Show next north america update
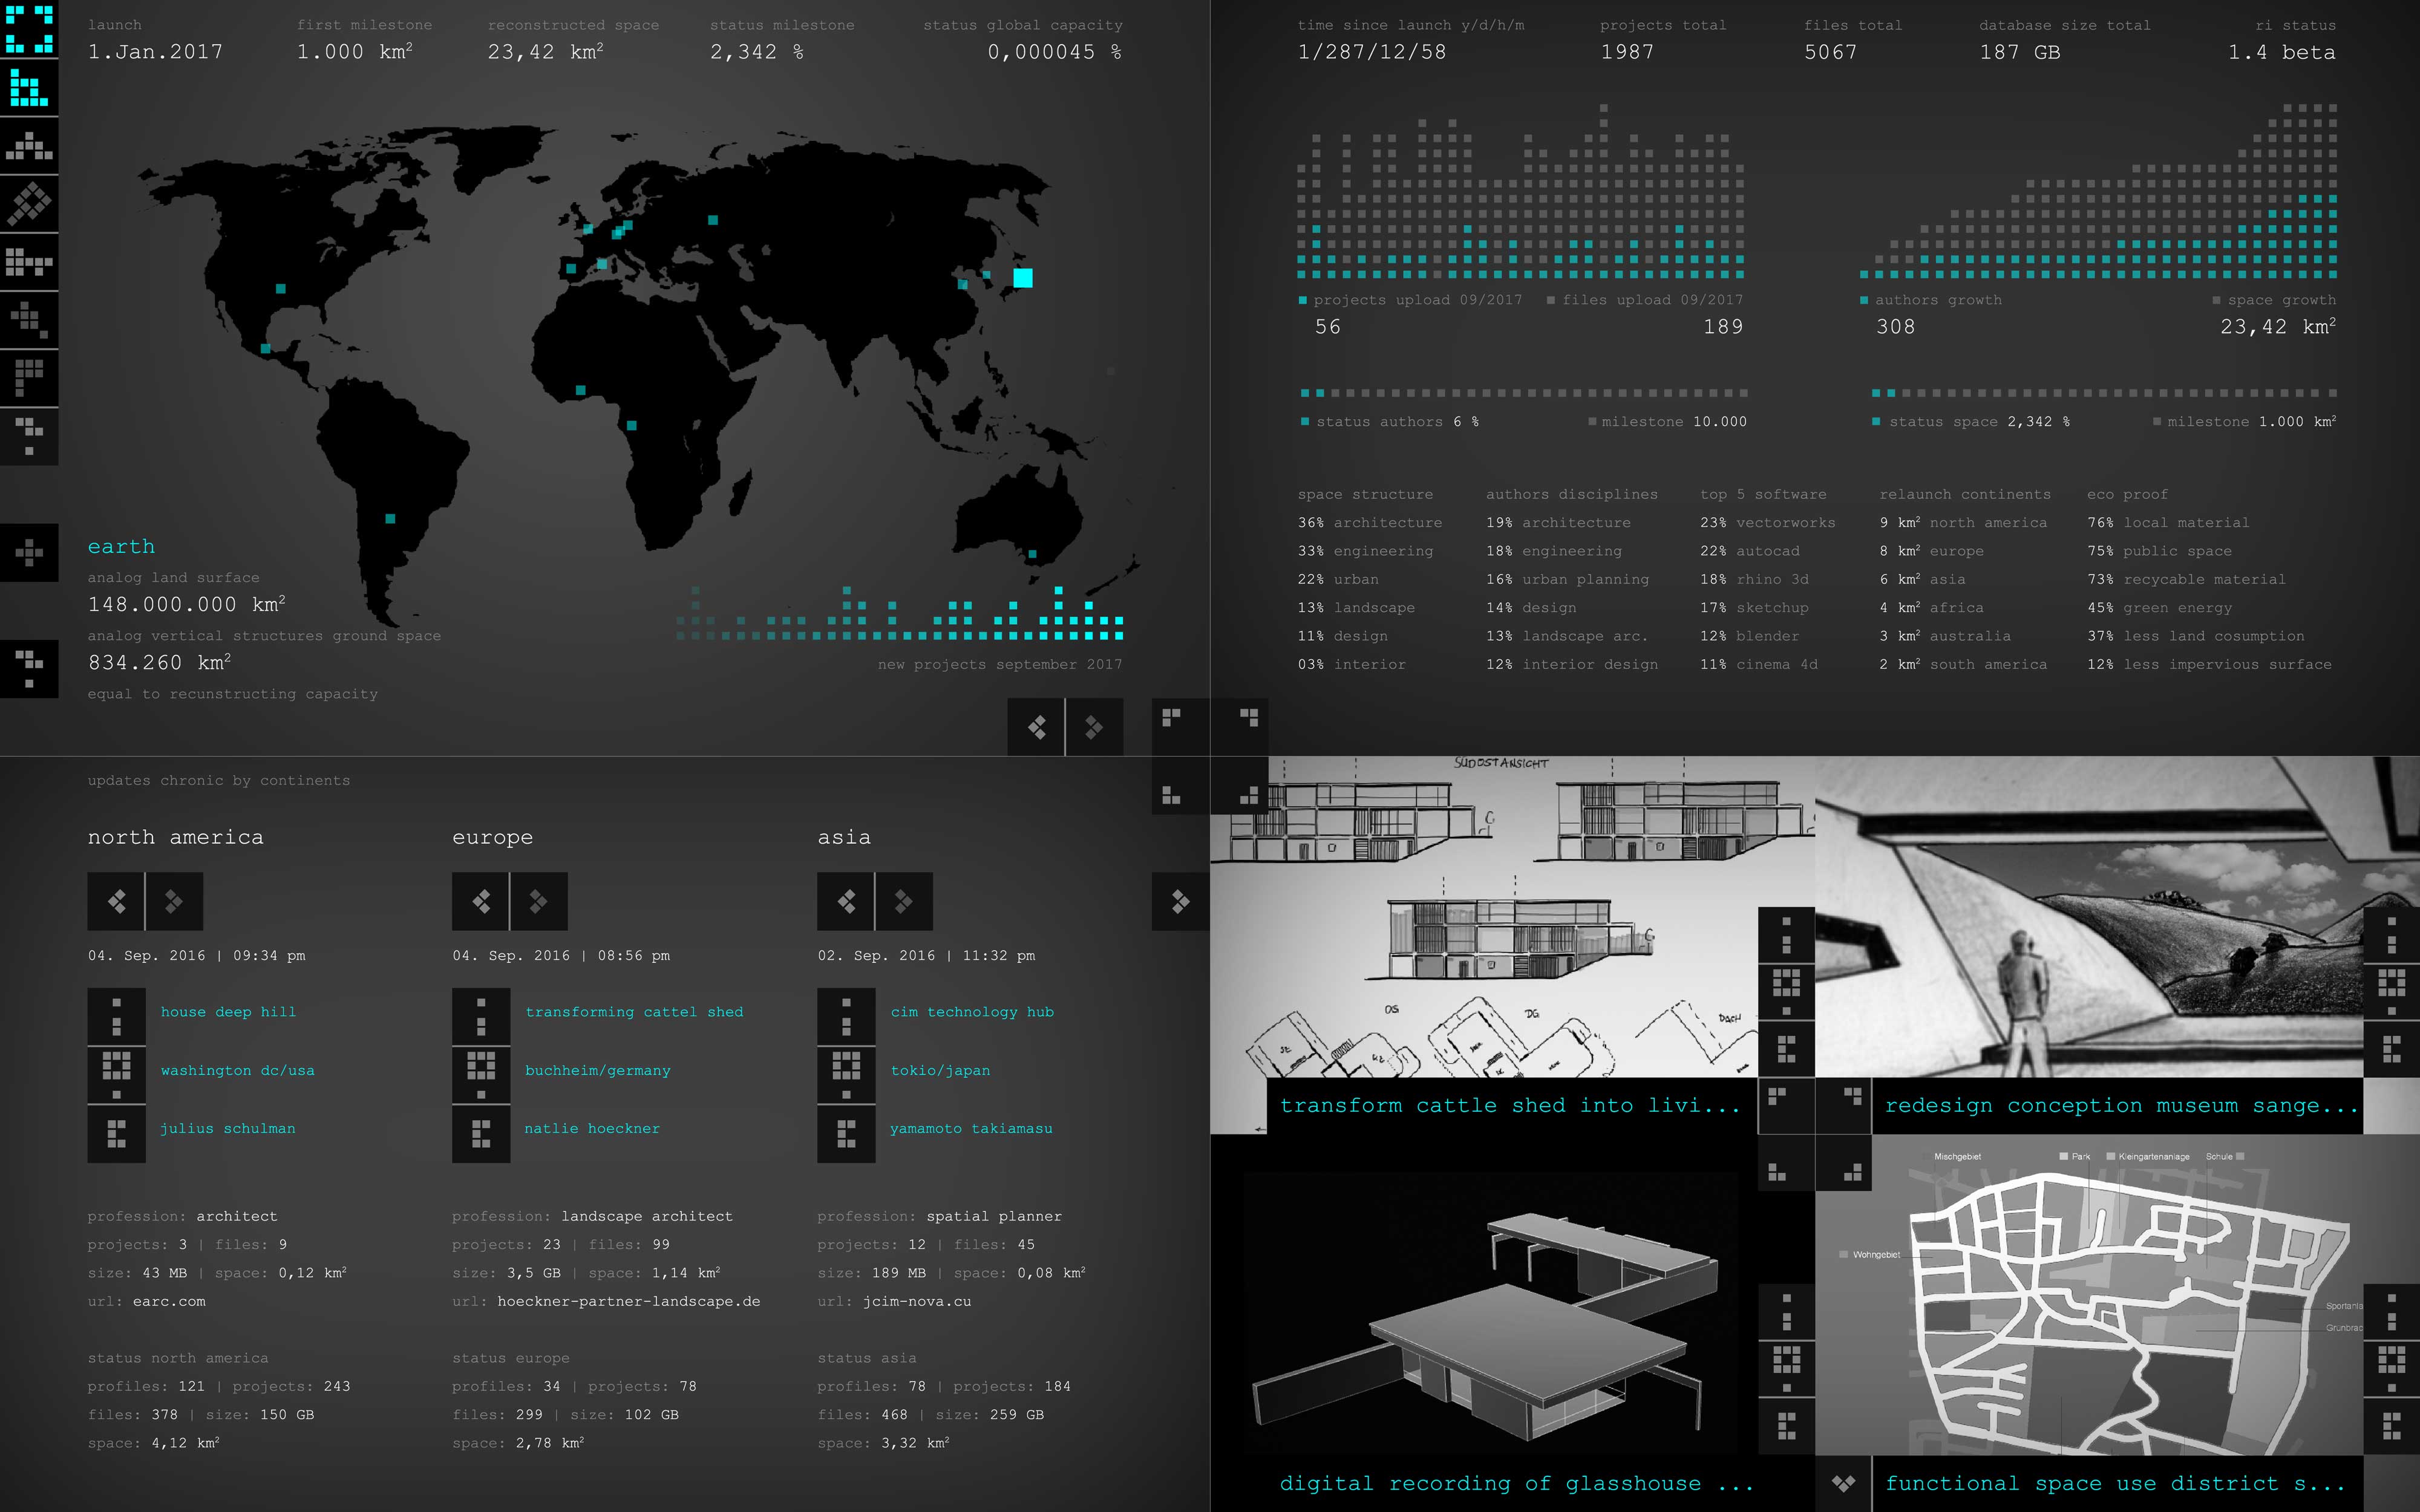 click(174, 901)
